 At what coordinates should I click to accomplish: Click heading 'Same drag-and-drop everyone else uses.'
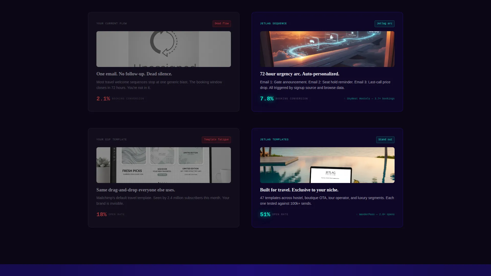pos(136,190)
